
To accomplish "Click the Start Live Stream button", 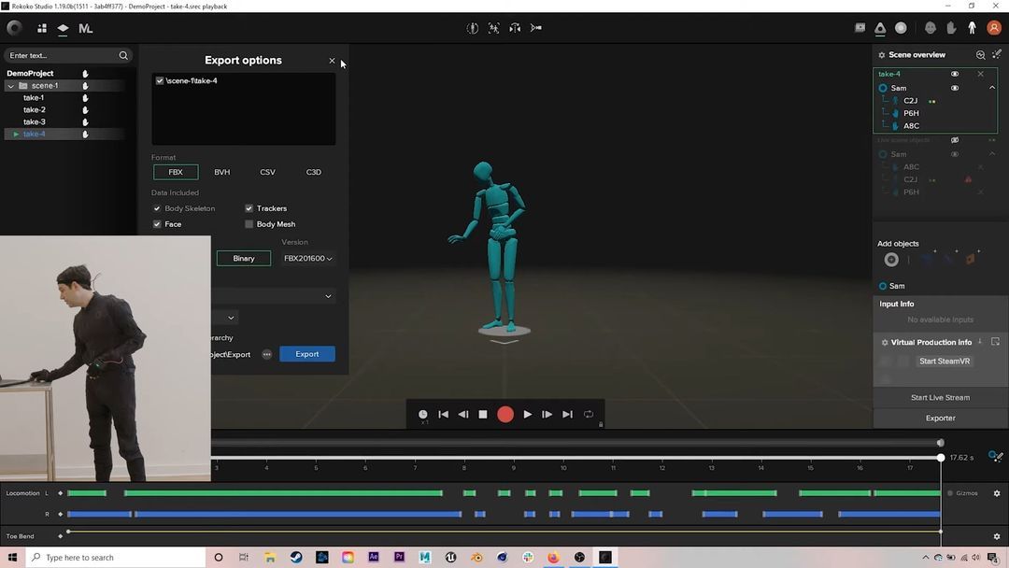I will (x=939, y=397).
